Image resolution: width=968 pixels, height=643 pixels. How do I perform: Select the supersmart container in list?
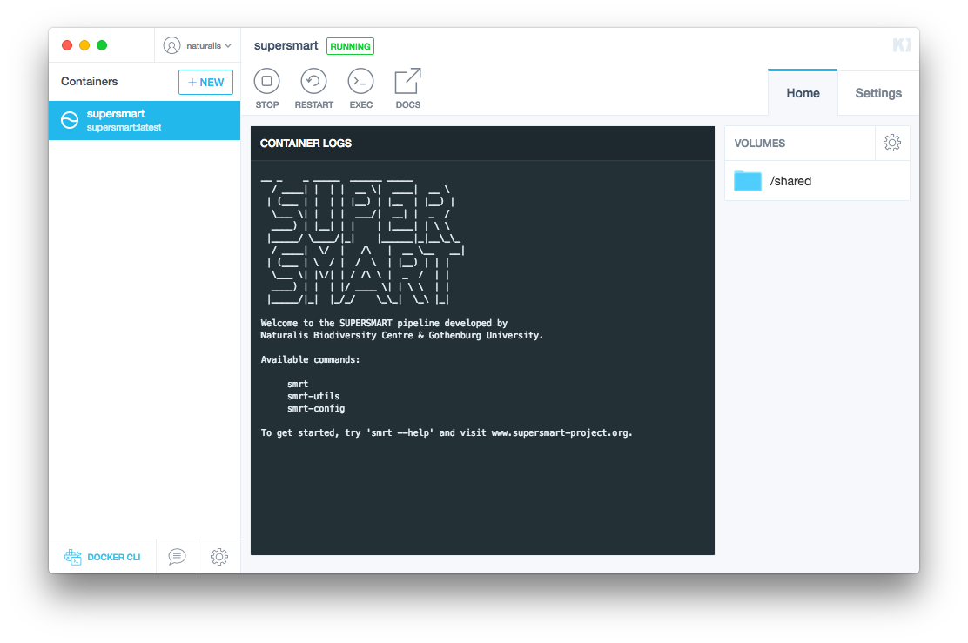pyautogui.click(x=145, y=120)
